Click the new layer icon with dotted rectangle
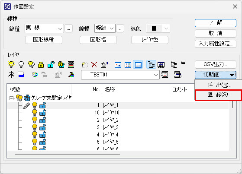This screenshot has width=242, height=174. pyautogui.click(x=84, y=65)
